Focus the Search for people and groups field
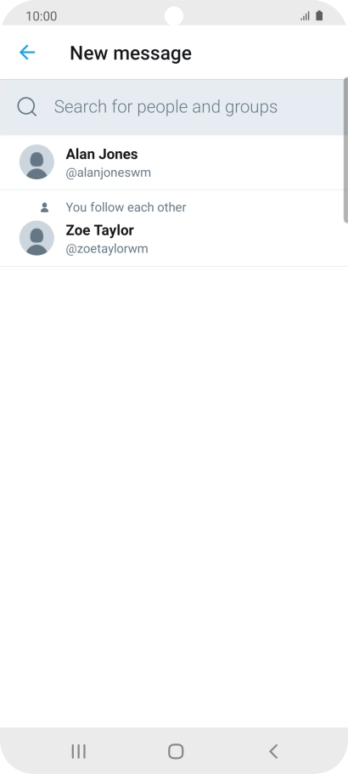 (x=172, y=106)
